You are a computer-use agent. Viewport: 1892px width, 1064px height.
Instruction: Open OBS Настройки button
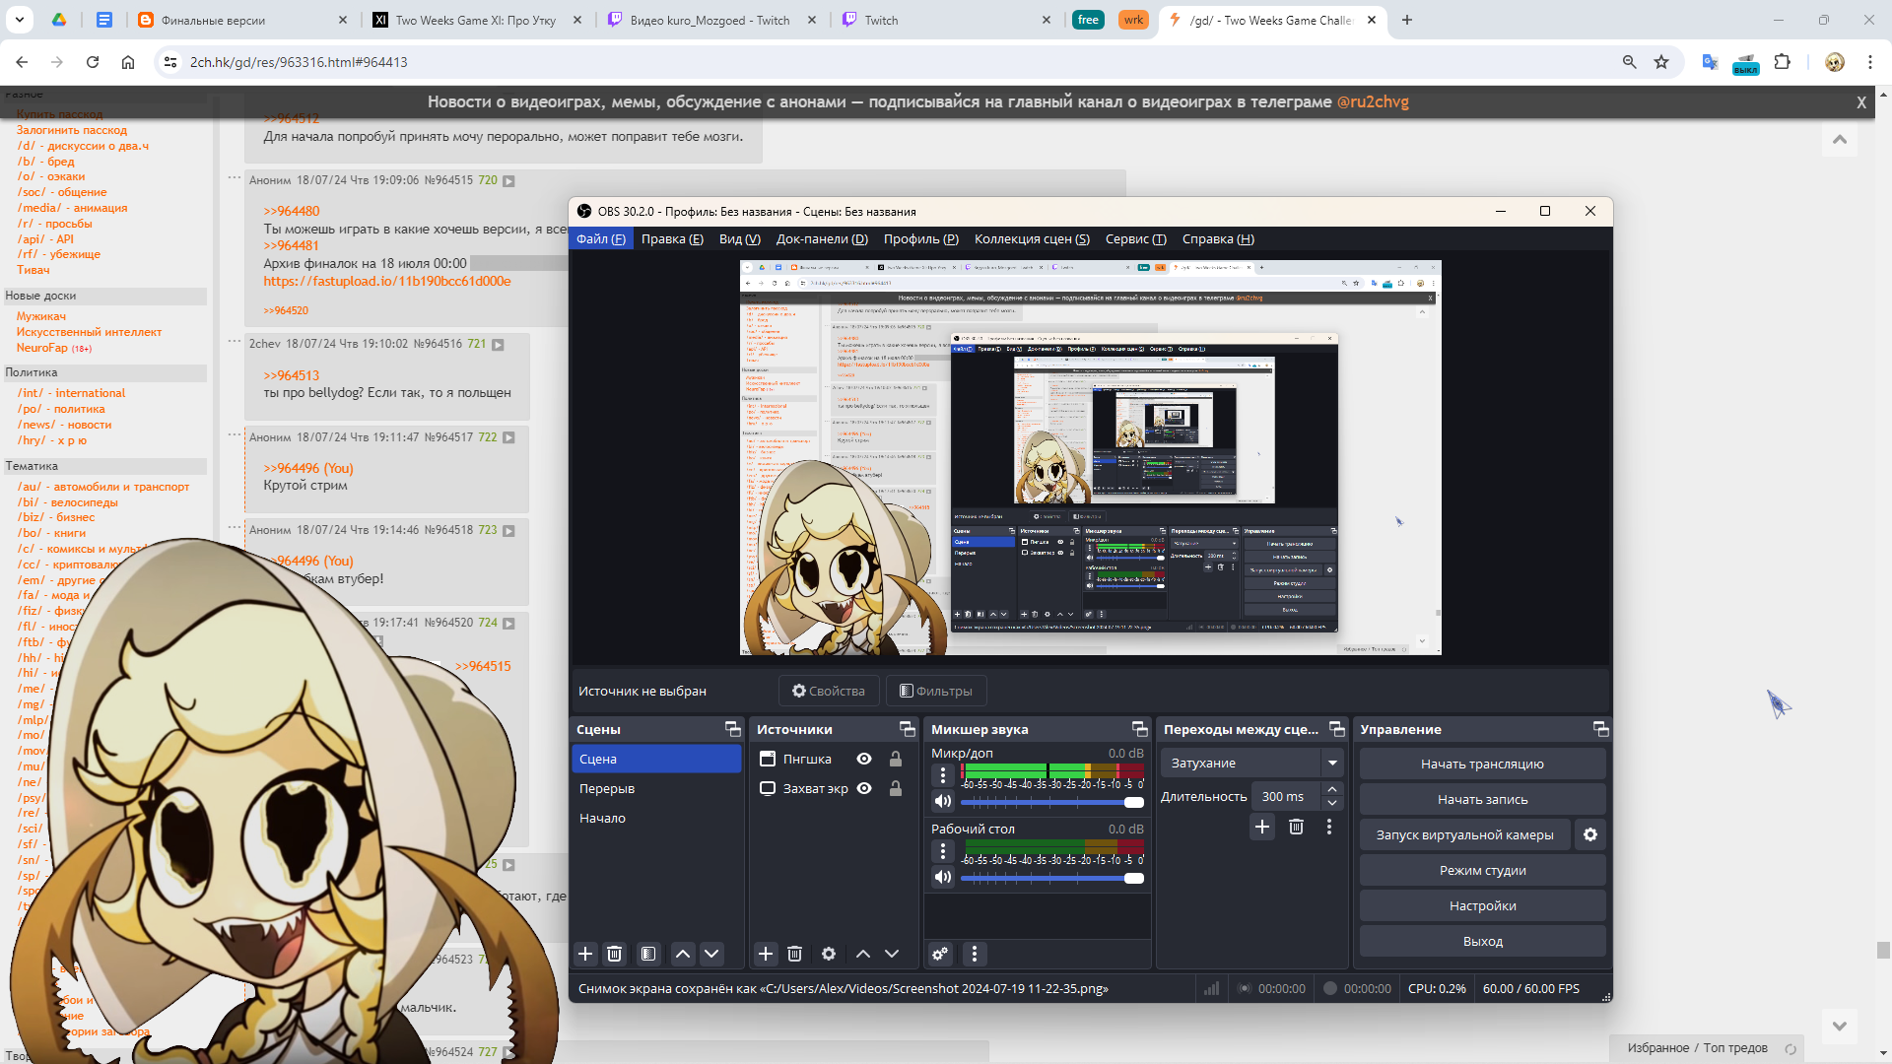1482,905
